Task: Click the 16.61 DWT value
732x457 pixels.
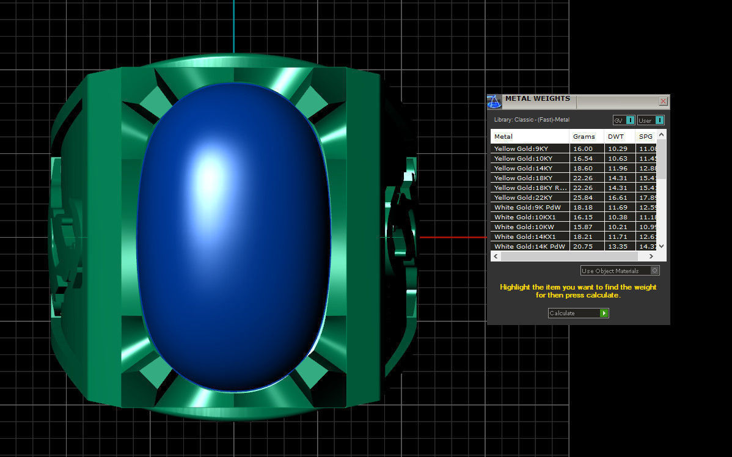Action: (x=618, y=197)
